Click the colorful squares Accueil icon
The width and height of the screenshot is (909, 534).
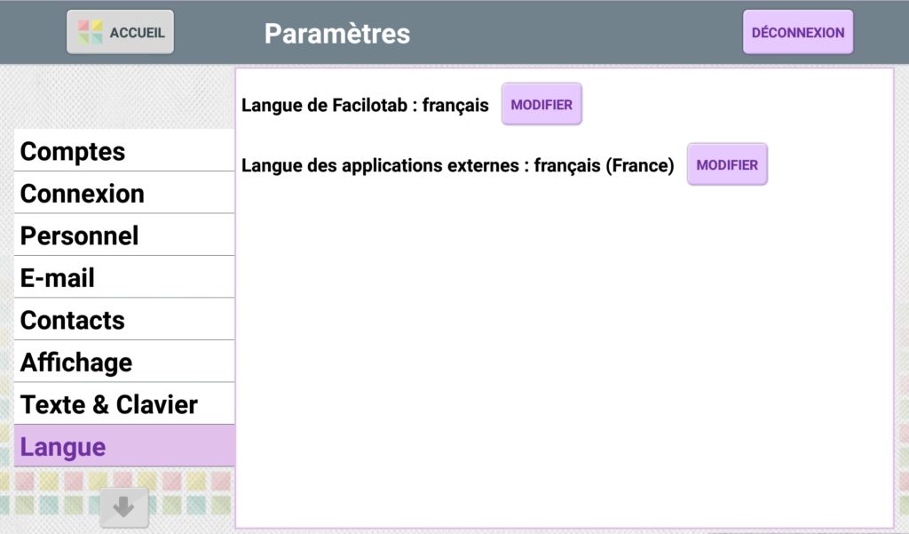(x=90, y=33)
